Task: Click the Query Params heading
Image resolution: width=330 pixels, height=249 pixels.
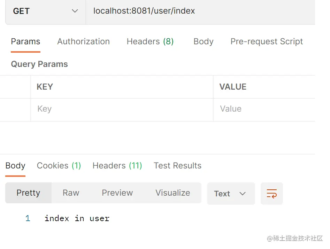Action: pyautogui.click(x=39, y=64)
